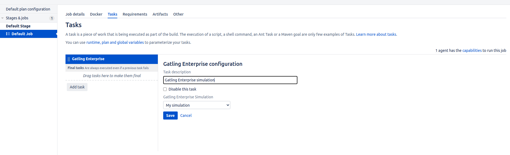Select the Gatling Enterprise task entry

click(112, 59)
